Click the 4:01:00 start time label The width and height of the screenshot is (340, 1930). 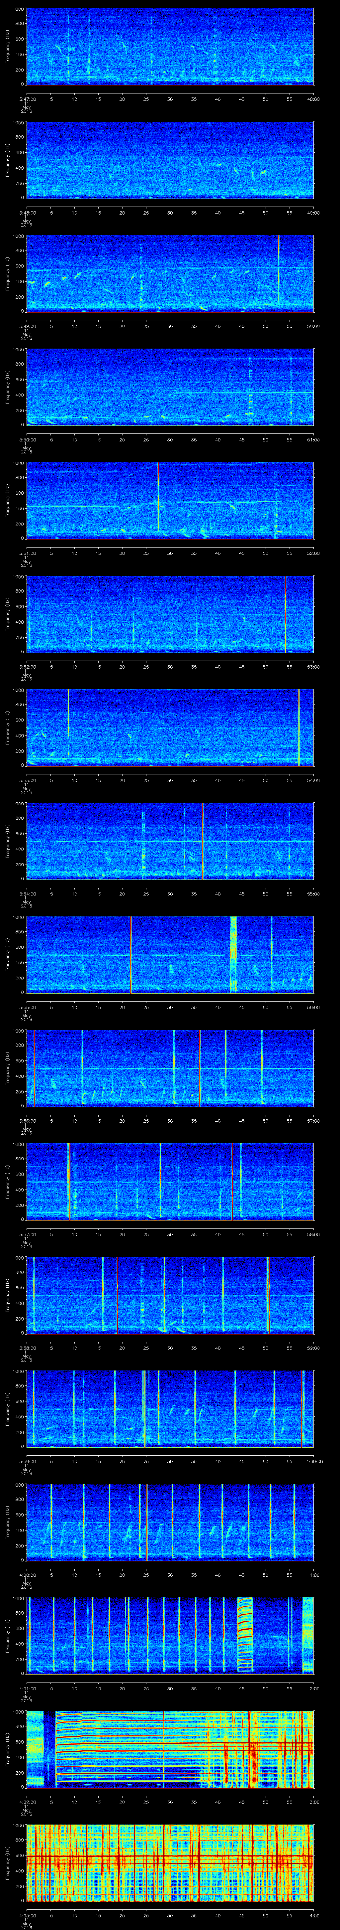click(27, 1689)
